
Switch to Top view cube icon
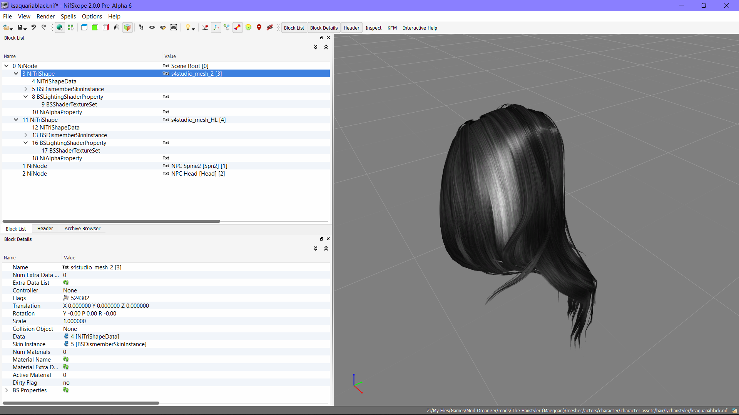point(84,28)
